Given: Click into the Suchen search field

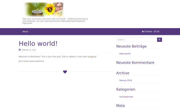Looking at the screenshot, I should click(136, 40).
